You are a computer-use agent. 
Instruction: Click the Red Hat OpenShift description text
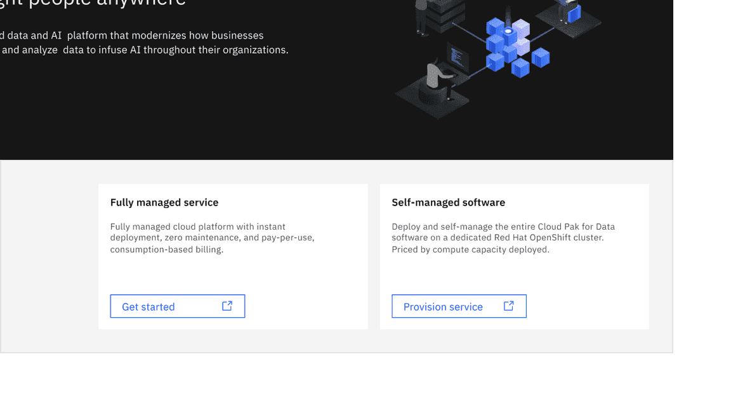pyautogui.click(x=503, y=238)
